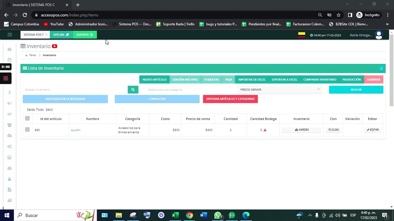
Task: Open KARDEX for item 660
Action: click(x=302, y=130)
